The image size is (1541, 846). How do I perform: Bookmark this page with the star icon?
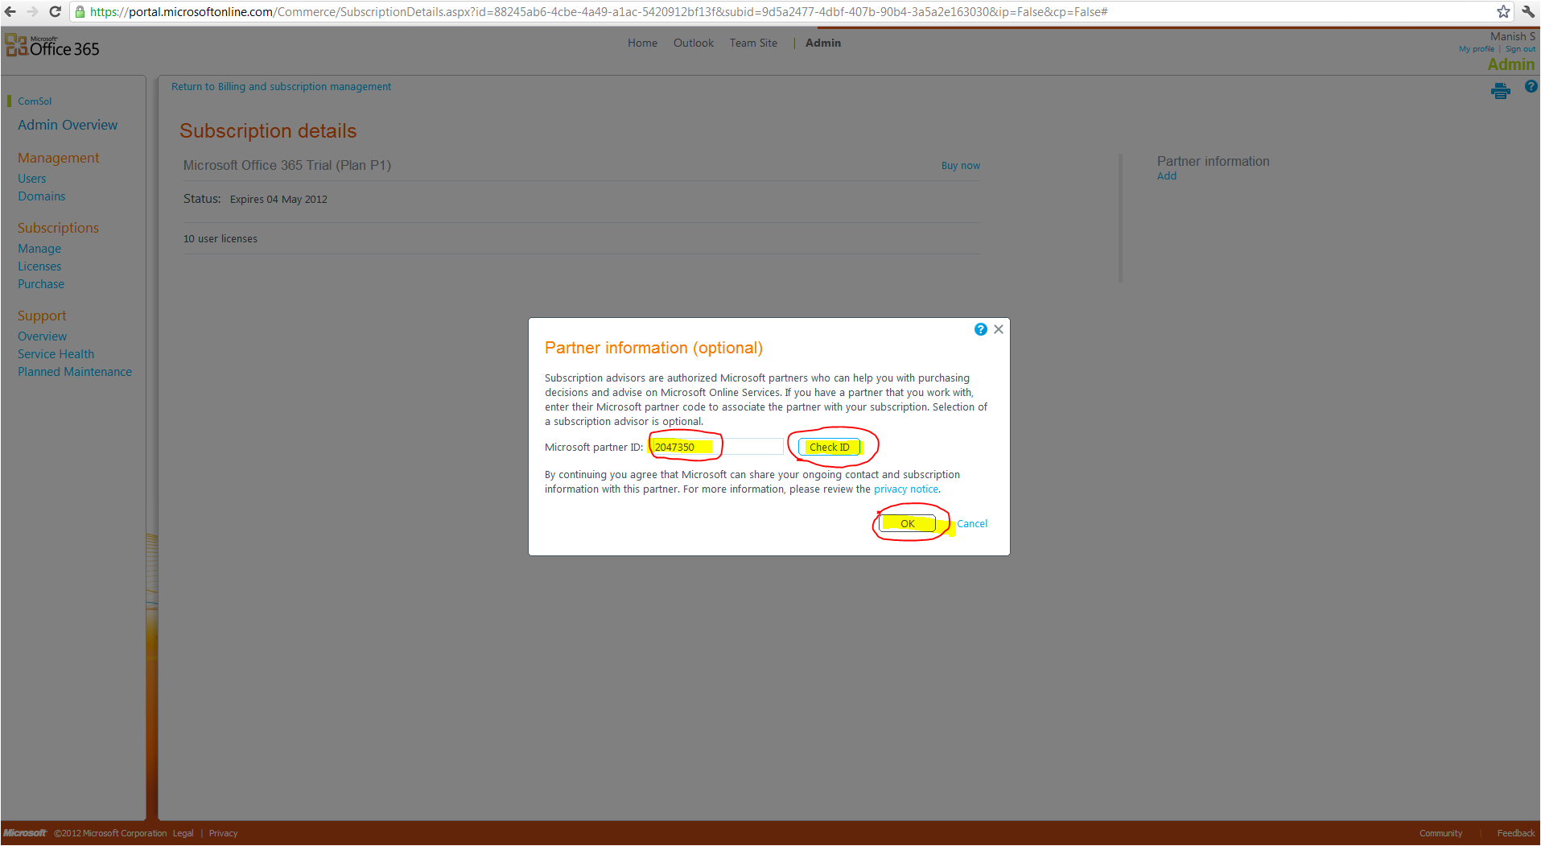1502,12
